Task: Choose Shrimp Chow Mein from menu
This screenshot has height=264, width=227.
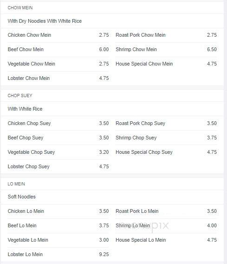Action: (166, 49)
